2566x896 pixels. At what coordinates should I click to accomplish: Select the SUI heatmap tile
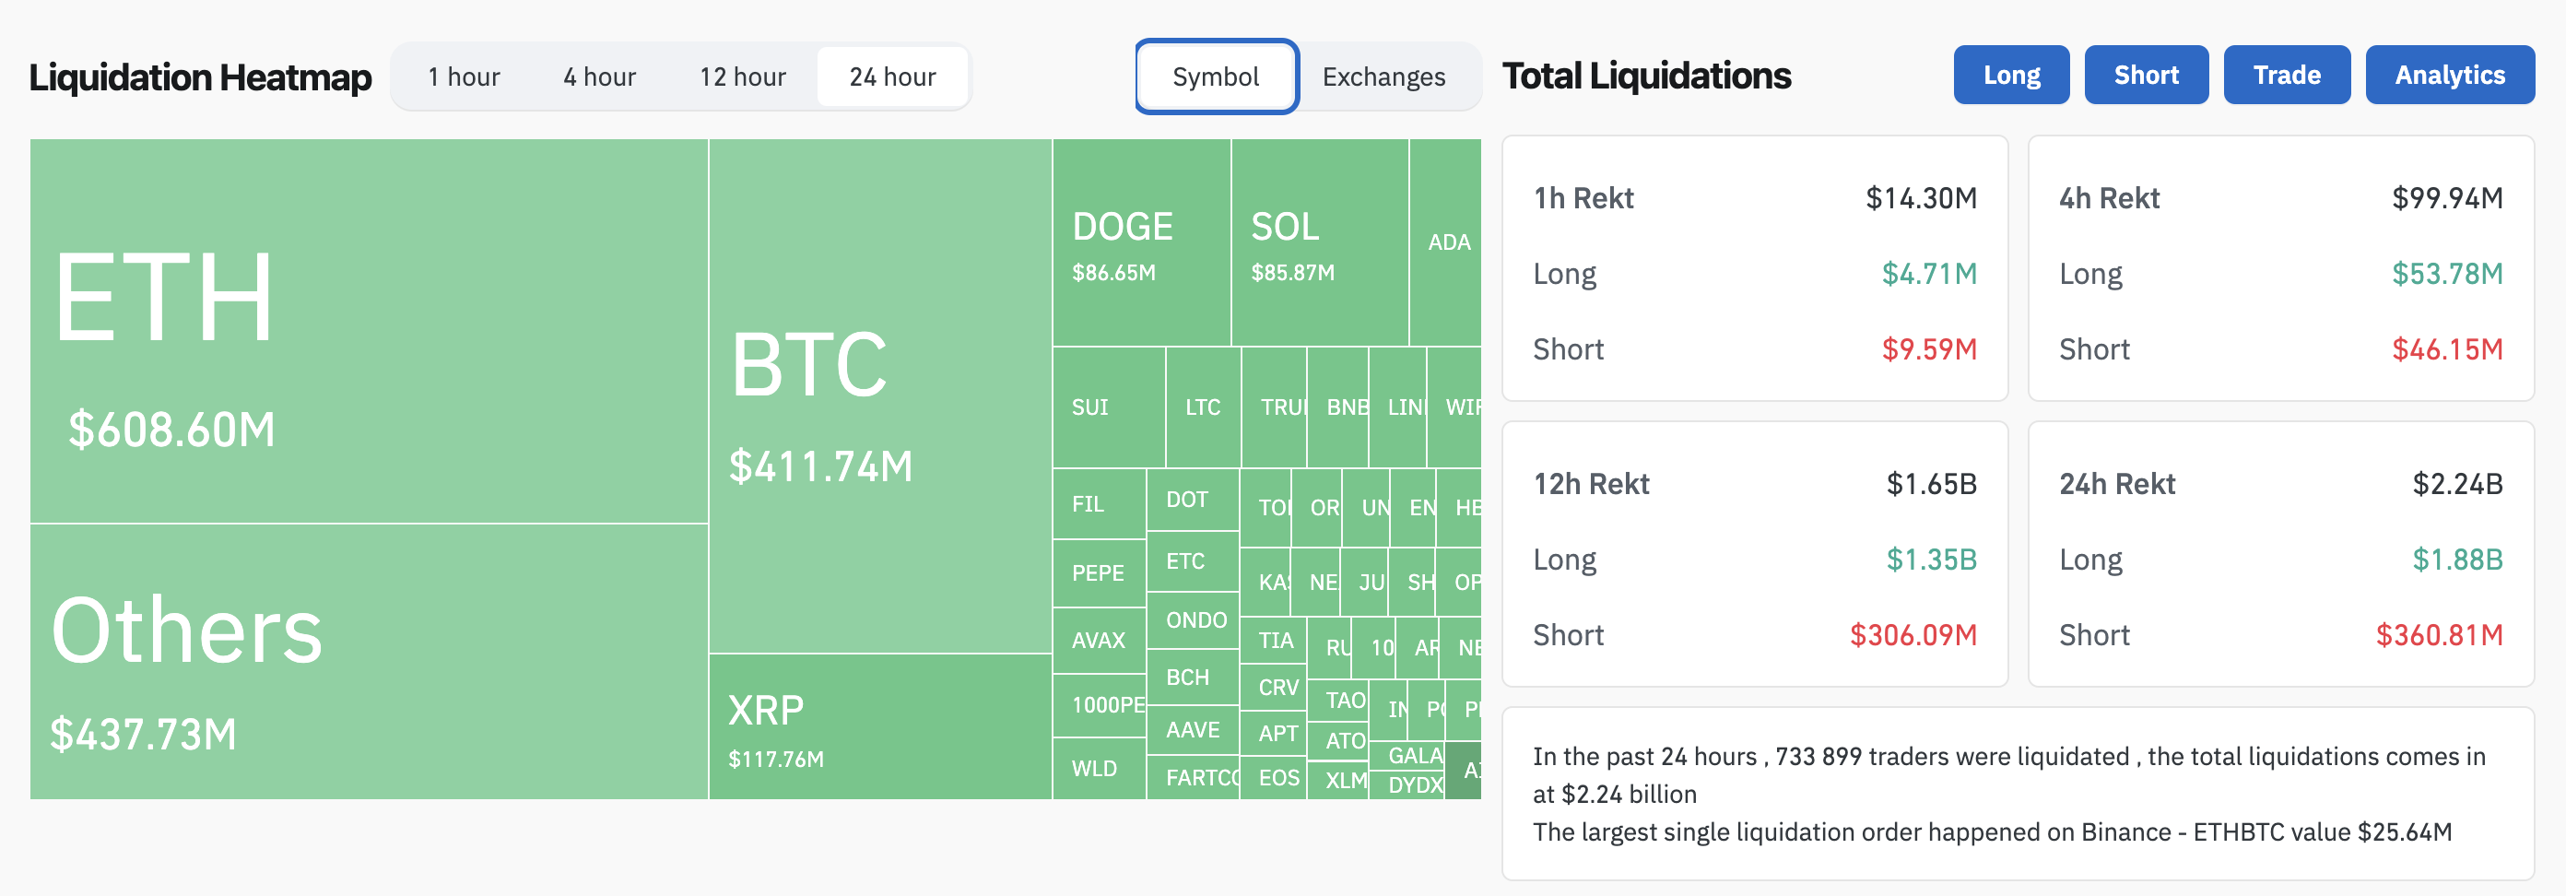click(x=1108, y=407)
